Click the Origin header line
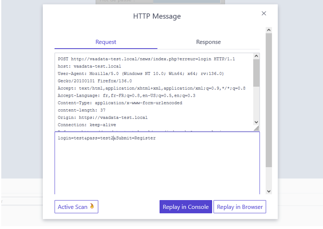323x229 pixels. [102, 118]
